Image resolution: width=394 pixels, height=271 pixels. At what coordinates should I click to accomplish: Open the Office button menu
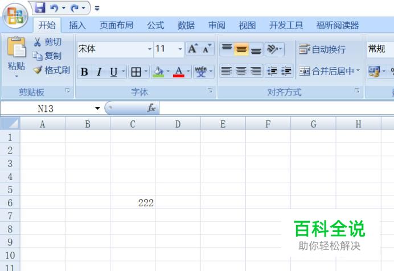pyautogui.click(x=15, y=15)
